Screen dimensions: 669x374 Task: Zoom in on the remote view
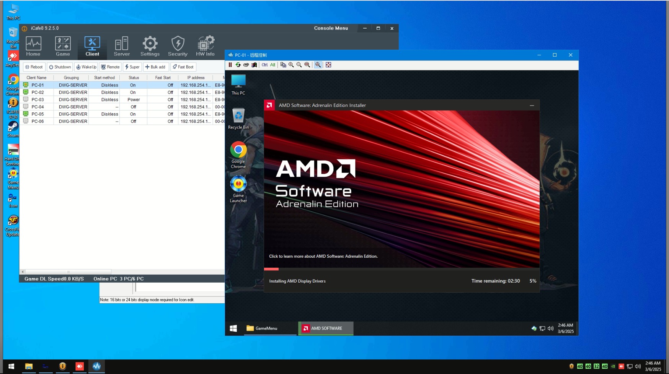pos(291,65)
